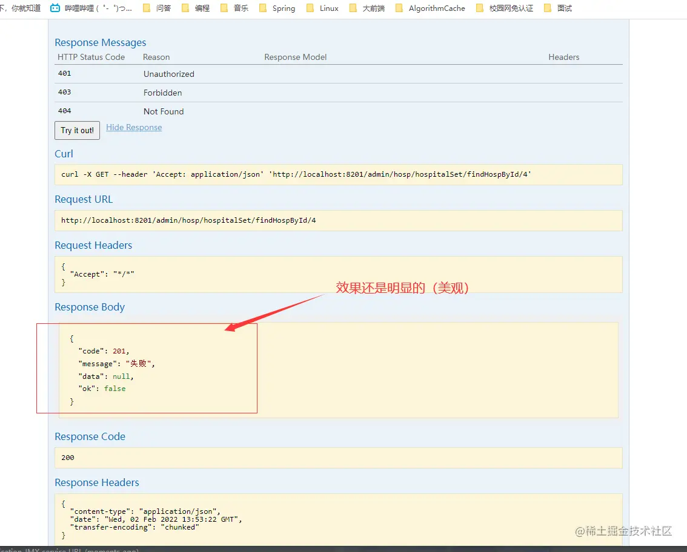The height and width of the screenshot is (552, 687).
Task: Click the Curl heading
Action: coord(64,154)
